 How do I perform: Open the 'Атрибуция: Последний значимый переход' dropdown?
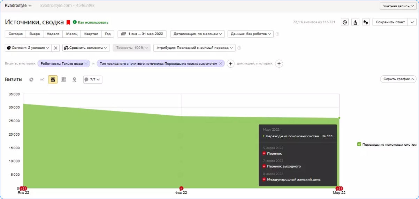[x=194, y=48]
